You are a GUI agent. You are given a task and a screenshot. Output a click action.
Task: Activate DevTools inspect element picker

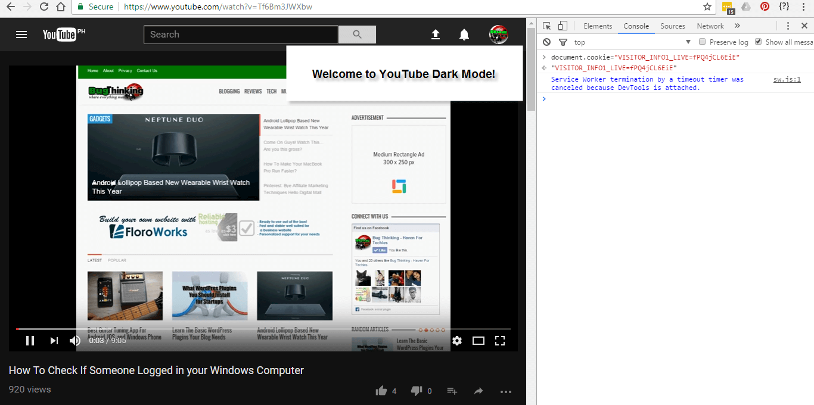click(547, 26)
